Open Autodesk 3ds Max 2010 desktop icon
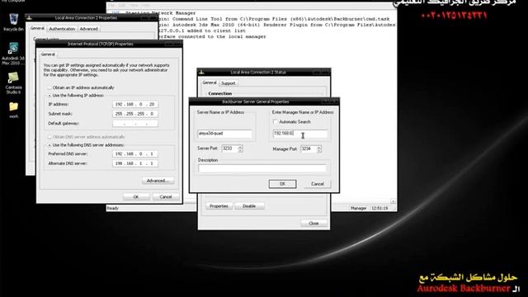The image size is (528, 297). pyautogui.click(x=13, y=54)
